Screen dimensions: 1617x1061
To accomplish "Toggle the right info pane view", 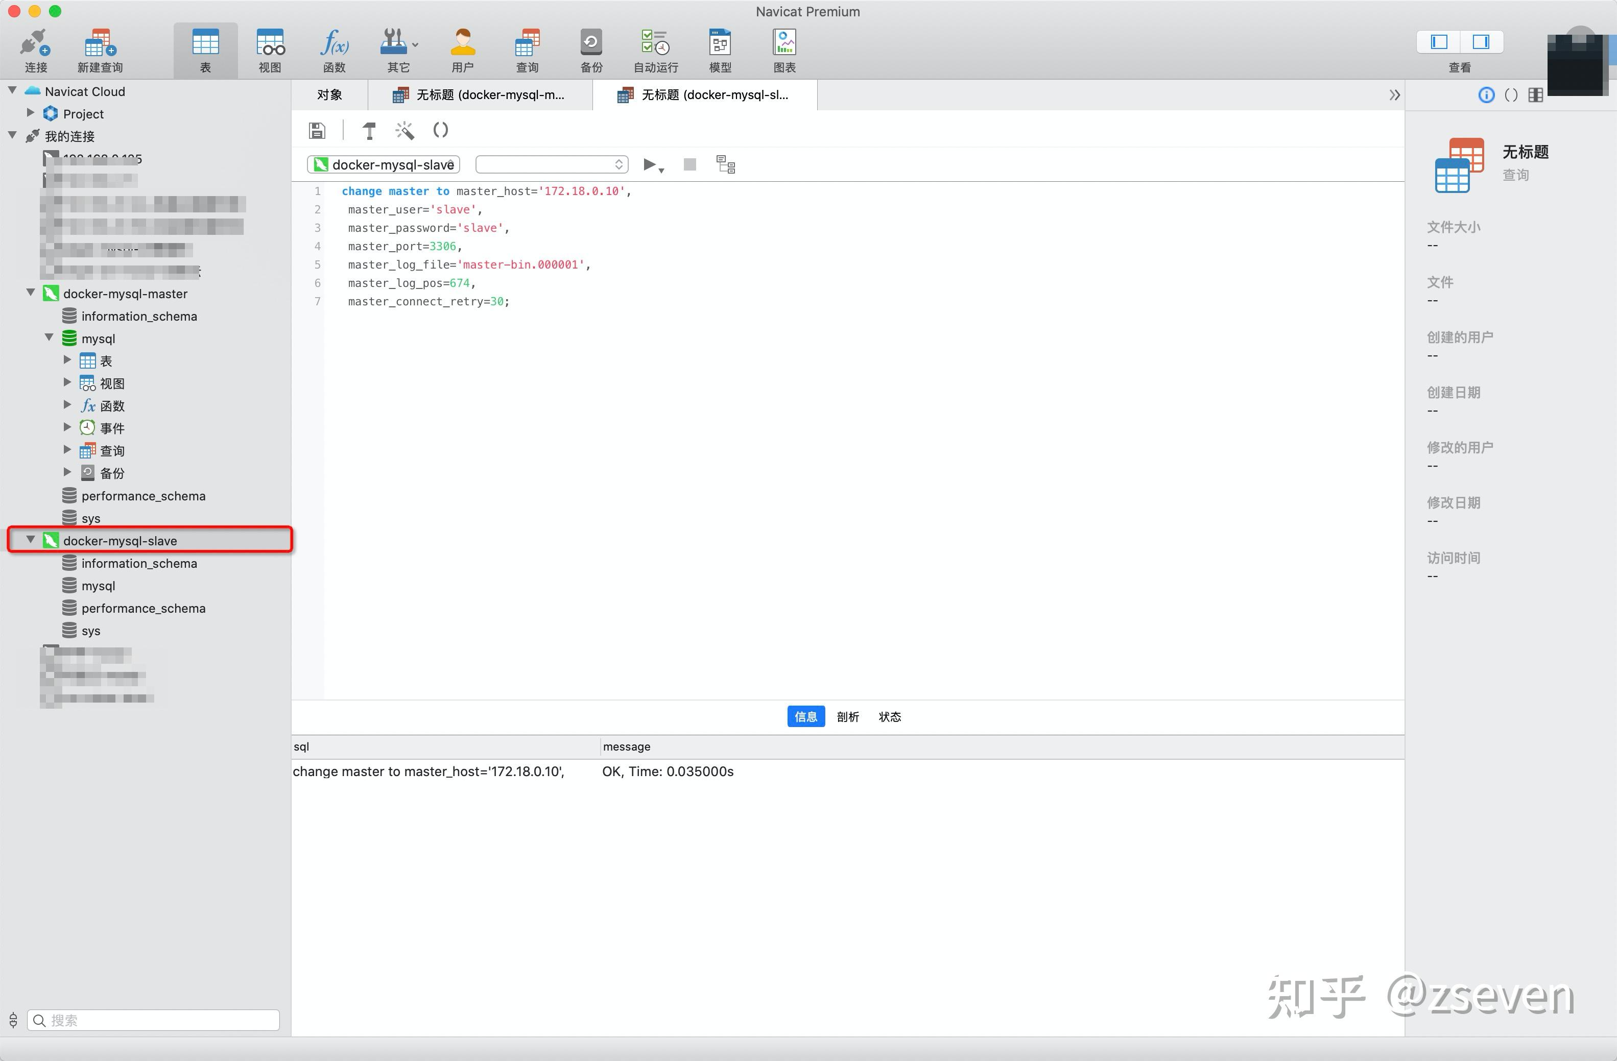I will coord(1481,42).
